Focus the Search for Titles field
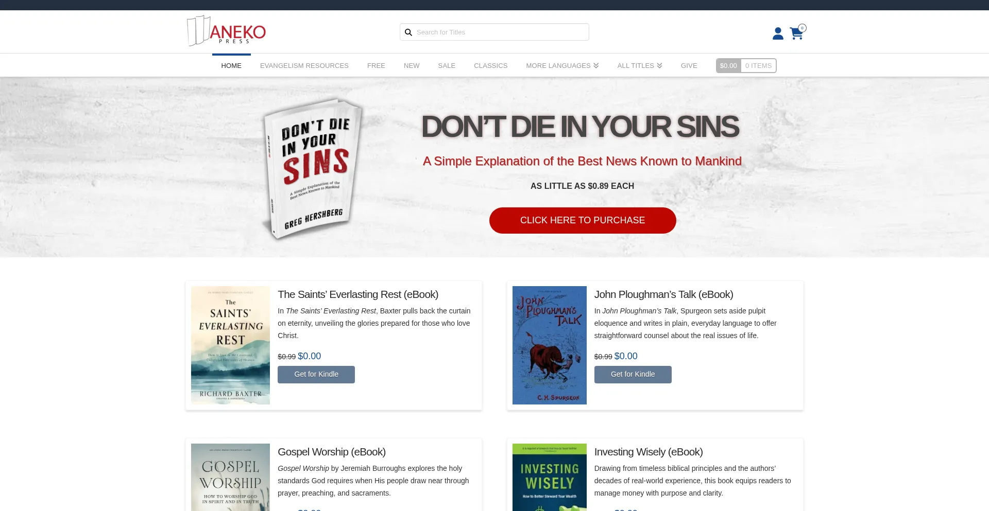The width and height of the screenshot is (989, 511). 494,32
